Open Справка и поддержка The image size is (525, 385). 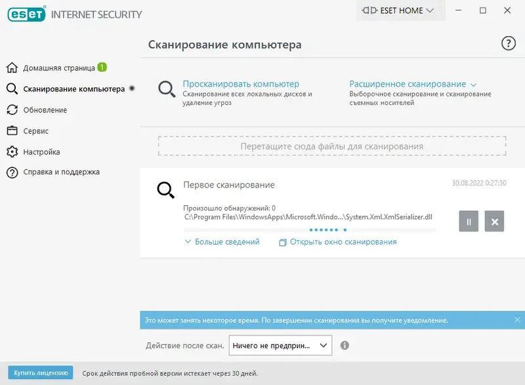click(x=62, y=172)
